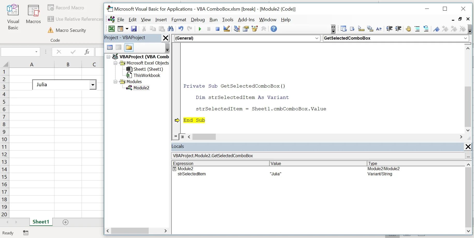Collapse the Modules folder
Image resolution: width=474 pixels, height=238 pixels.
pos(115,82)
